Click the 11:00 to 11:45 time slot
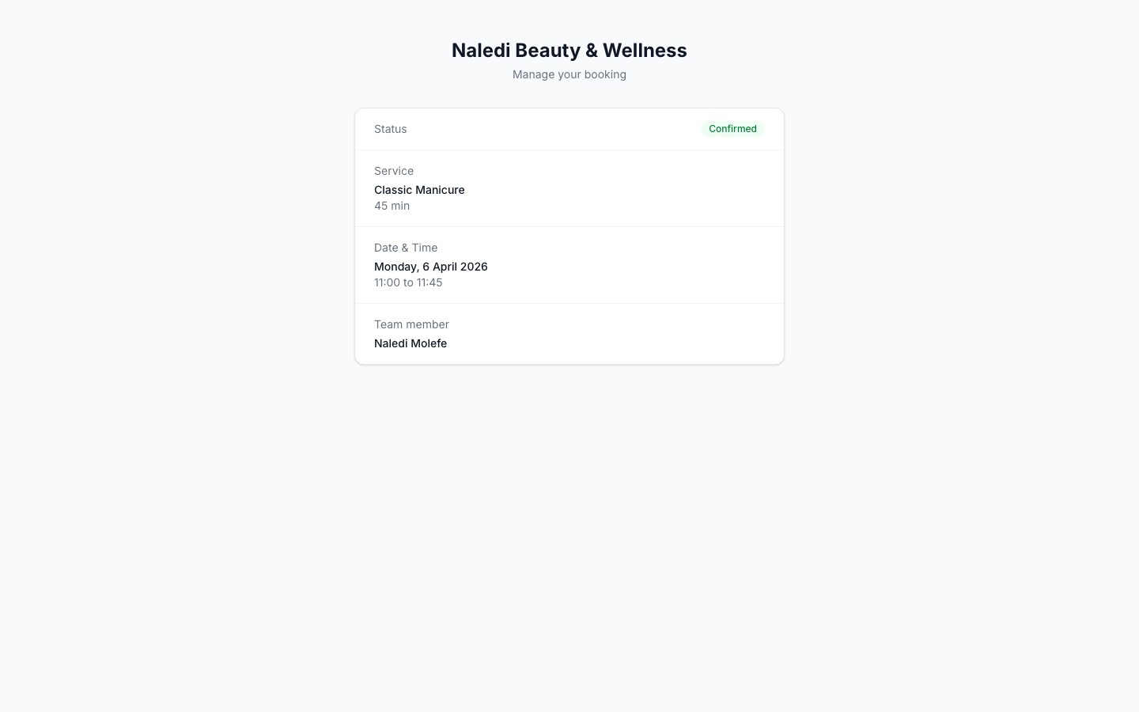Screen dimensions: 1139x712 click(408, 282)
